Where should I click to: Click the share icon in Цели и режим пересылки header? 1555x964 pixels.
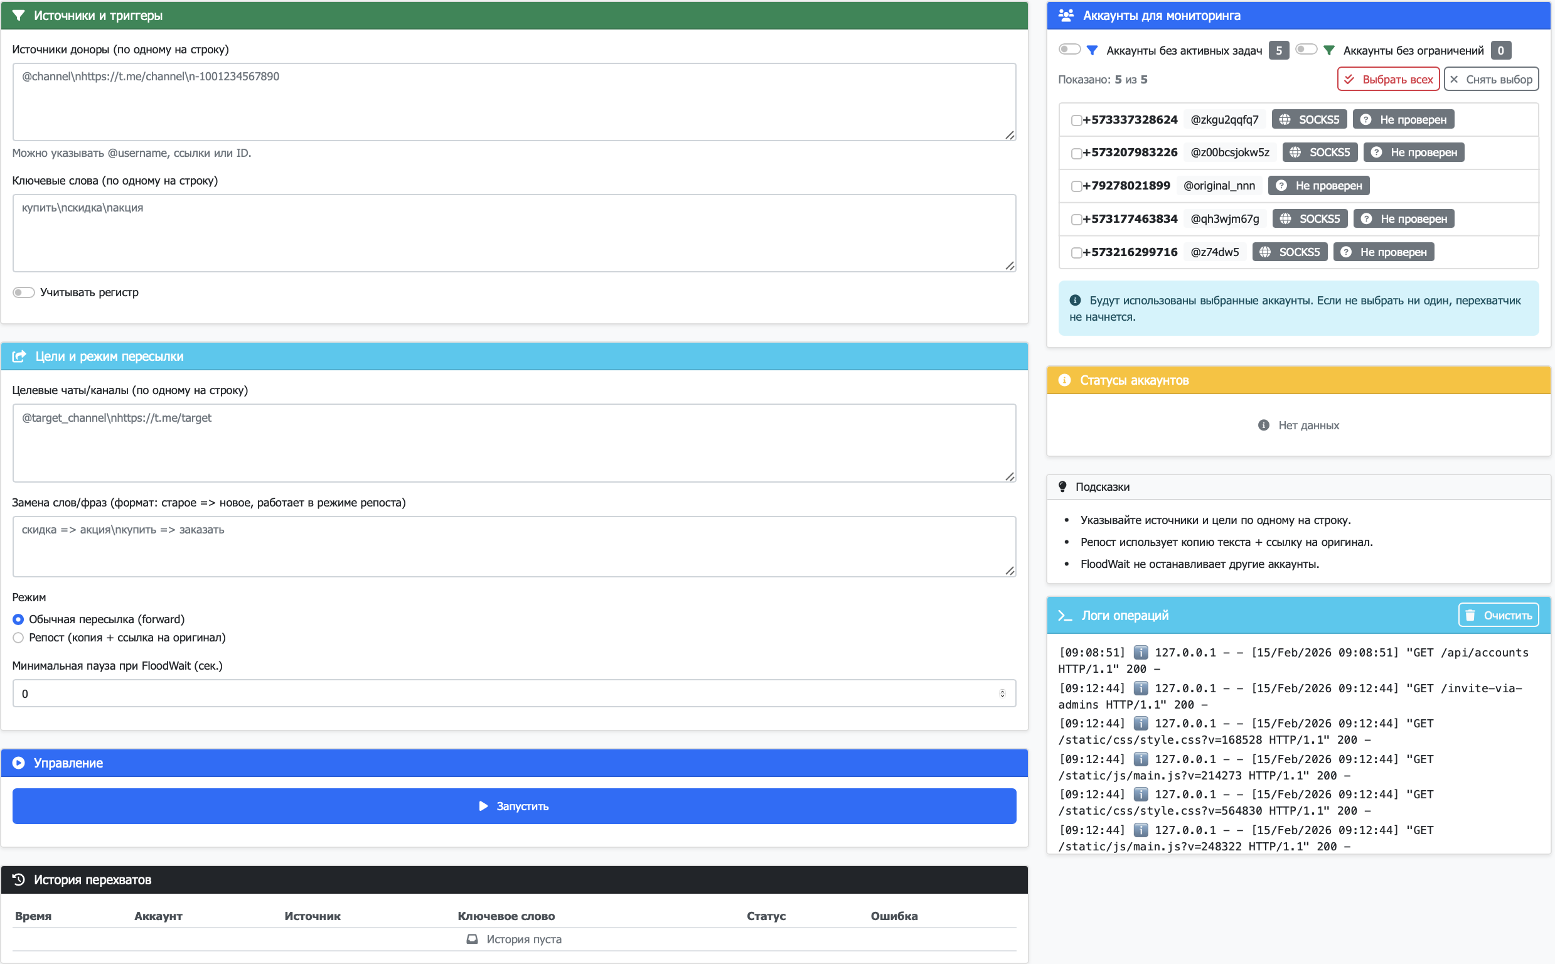click(19, 356)
